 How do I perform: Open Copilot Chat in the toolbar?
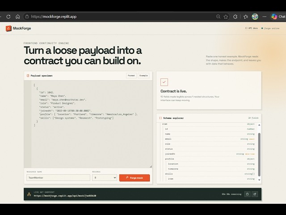[278, 17]
